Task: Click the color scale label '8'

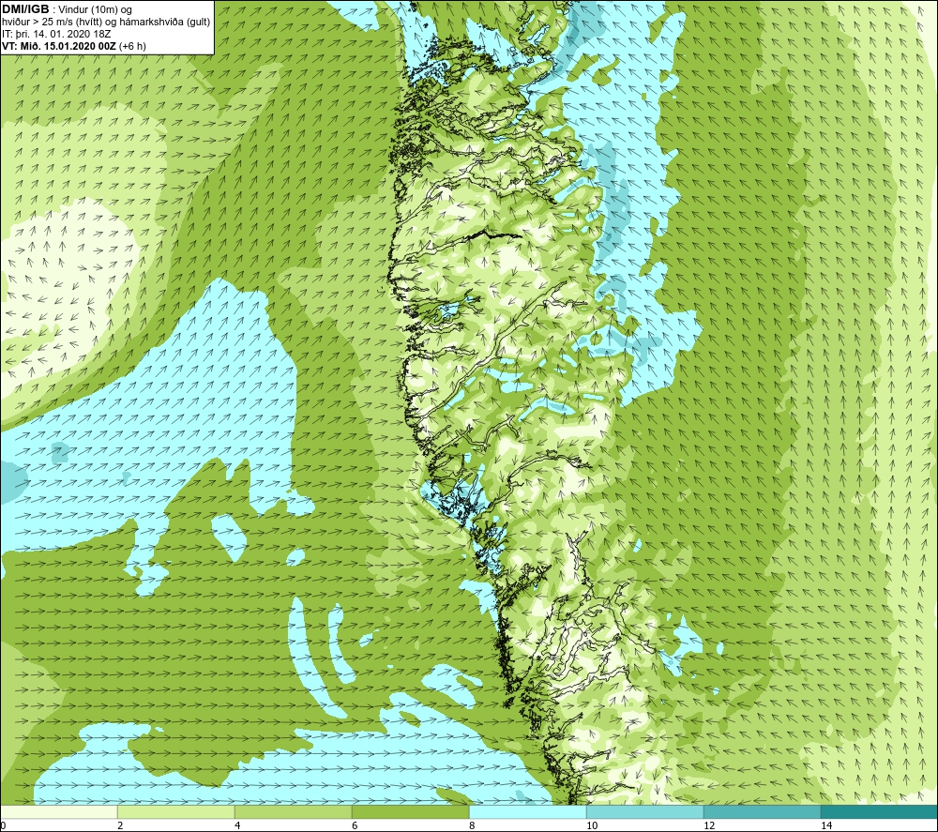Action: (472, 825)
